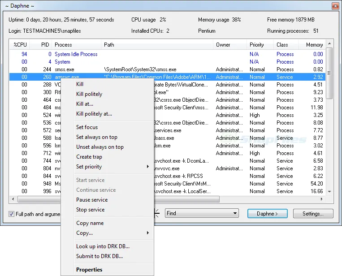The height and width of the screenshot is (276, 342).
Task: Select row with memory 54.20
Action: pos(167,184)
